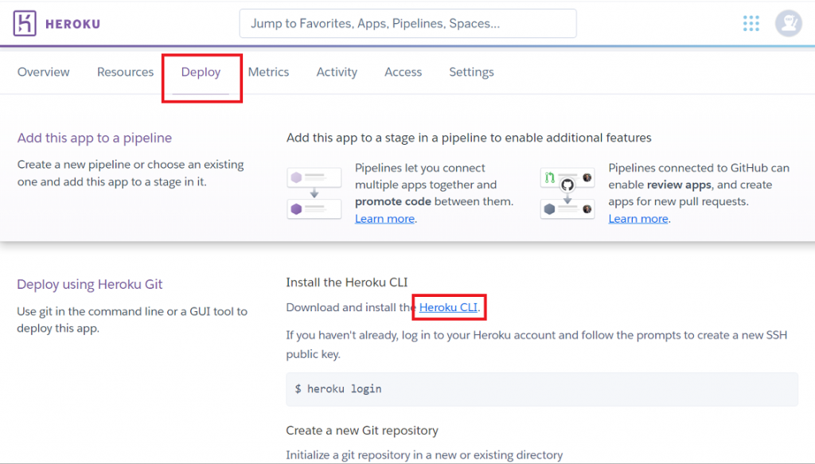815x464 pixels.
Task: Switch to the Overview tab
Action: [44, 72]
